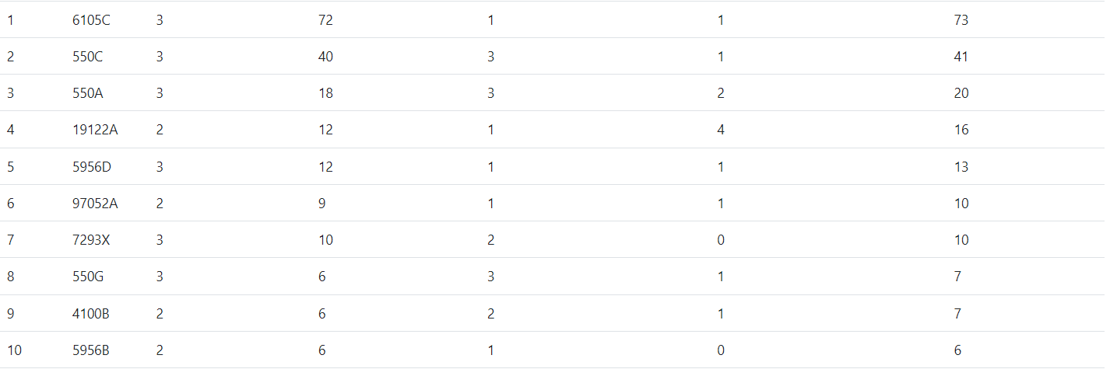Click the 550A code cell
The width and height of the screenshot is (1110, 369).
(87, 93)
